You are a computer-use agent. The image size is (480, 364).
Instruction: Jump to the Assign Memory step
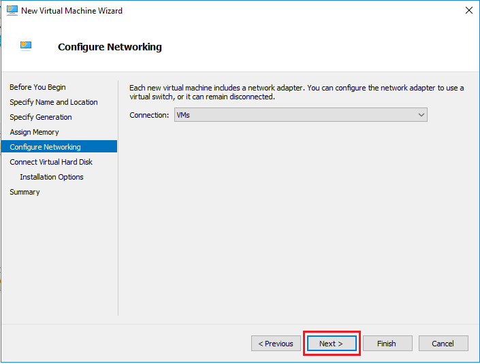click(34, 132)
